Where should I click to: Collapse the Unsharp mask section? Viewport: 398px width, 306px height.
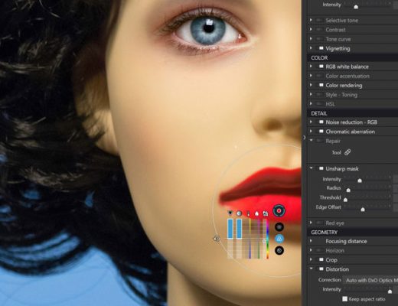point(311,168)
